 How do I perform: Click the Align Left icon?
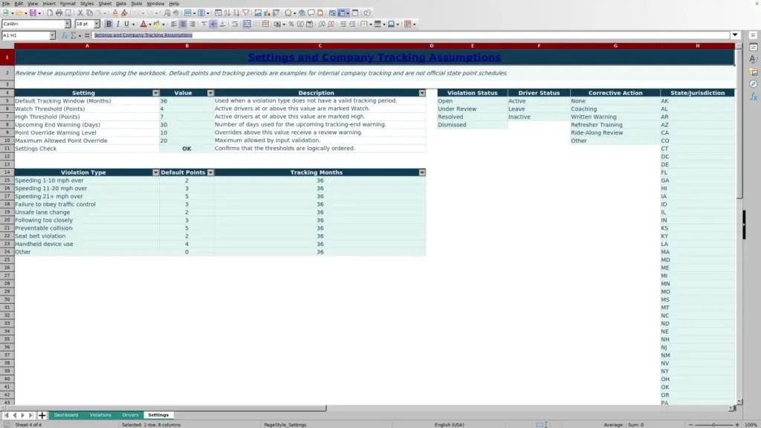click(173, 24)
